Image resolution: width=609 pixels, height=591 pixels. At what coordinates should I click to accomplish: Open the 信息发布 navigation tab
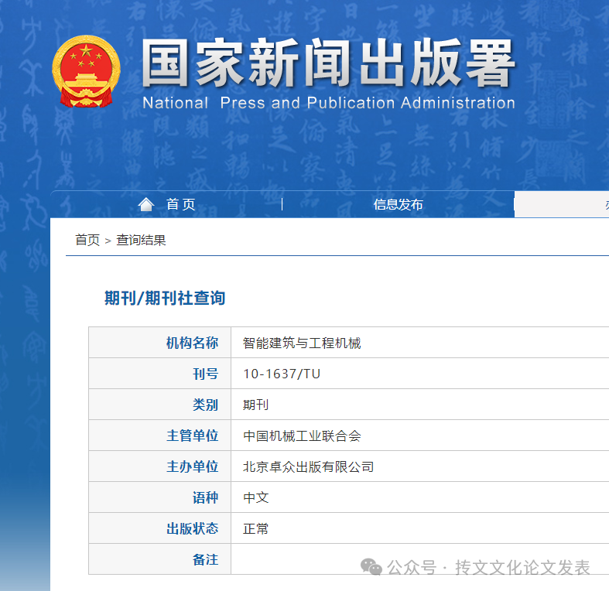pyautogui.click(x=398, y=204)
